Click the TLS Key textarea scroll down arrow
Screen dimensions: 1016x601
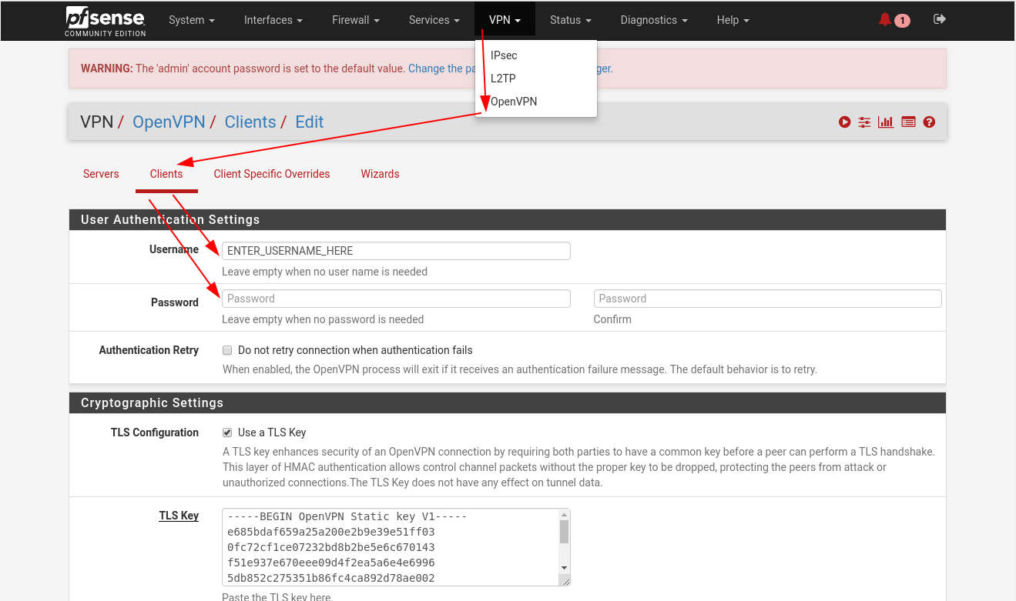[x=564, y=567]
